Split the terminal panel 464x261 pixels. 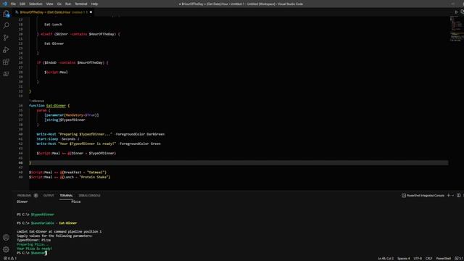tap(458, 195)
